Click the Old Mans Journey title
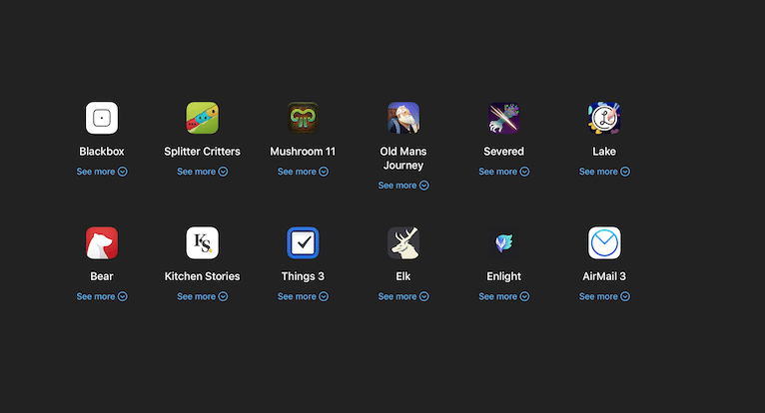The image size is (765, 413). click(x=403, y=159)
